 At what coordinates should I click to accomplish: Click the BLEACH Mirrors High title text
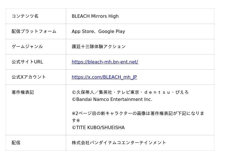pyautogui.click(x=95, y=16)
